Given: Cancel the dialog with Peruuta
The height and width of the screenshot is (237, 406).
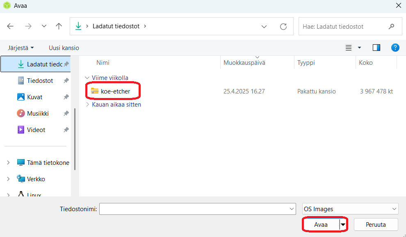Looking at the screenshot, I should (x=376, y=224).
